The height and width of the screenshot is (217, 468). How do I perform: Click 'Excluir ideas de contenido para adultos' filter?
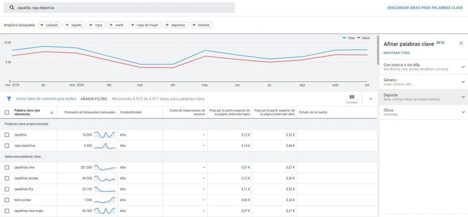tap(46, 99)
